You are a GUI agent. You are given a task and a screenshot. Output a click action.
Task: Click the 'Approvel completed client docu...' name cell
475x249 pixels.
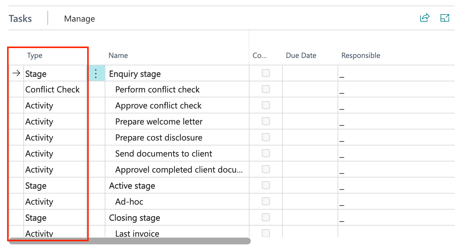pyautogui.click(x=177, y=169)
